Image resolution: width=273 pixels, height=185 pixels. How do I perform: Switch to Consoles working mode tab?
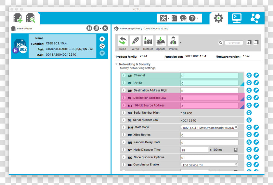pos(237,18)
